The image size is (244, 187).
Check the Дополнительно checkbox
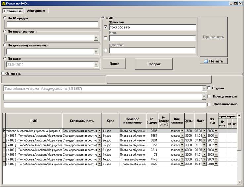click(x=209, y=104)
